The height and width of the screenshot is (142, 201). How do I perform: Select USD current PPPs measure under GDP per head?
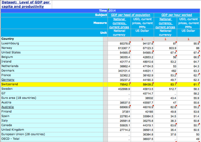click(143, 23)
